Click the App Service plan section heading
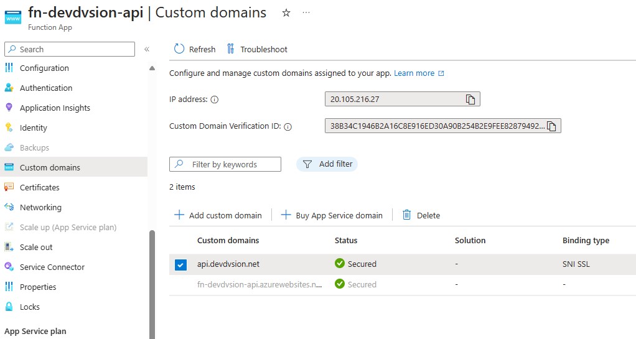 coord(35,332)
